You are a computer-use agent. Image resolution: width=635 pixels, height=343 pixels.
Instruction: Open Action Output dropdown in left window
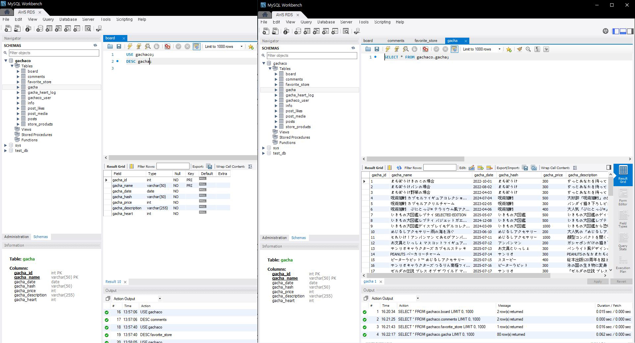(x=160, y=299)
